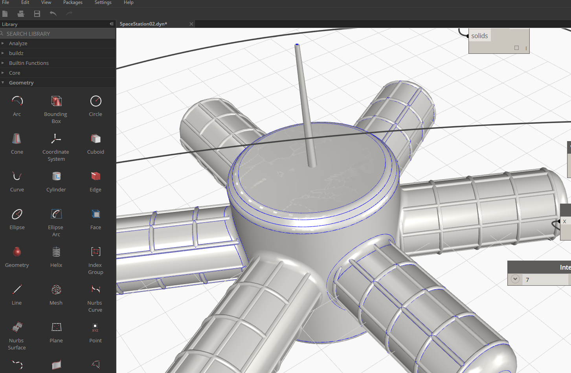Choose the Point node in the library

(x=95, y=327)
